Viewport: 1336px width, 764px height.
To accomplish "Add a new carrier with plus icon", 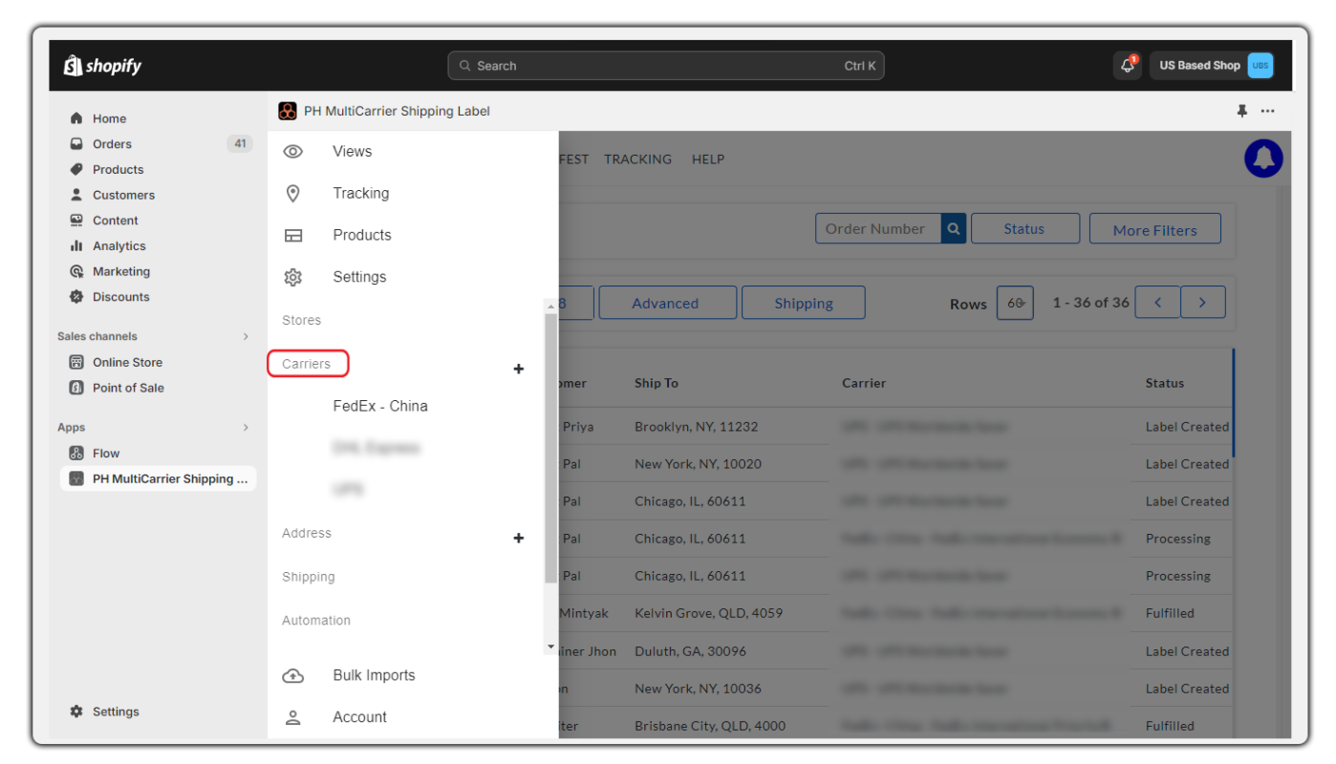I will (519, 369).
